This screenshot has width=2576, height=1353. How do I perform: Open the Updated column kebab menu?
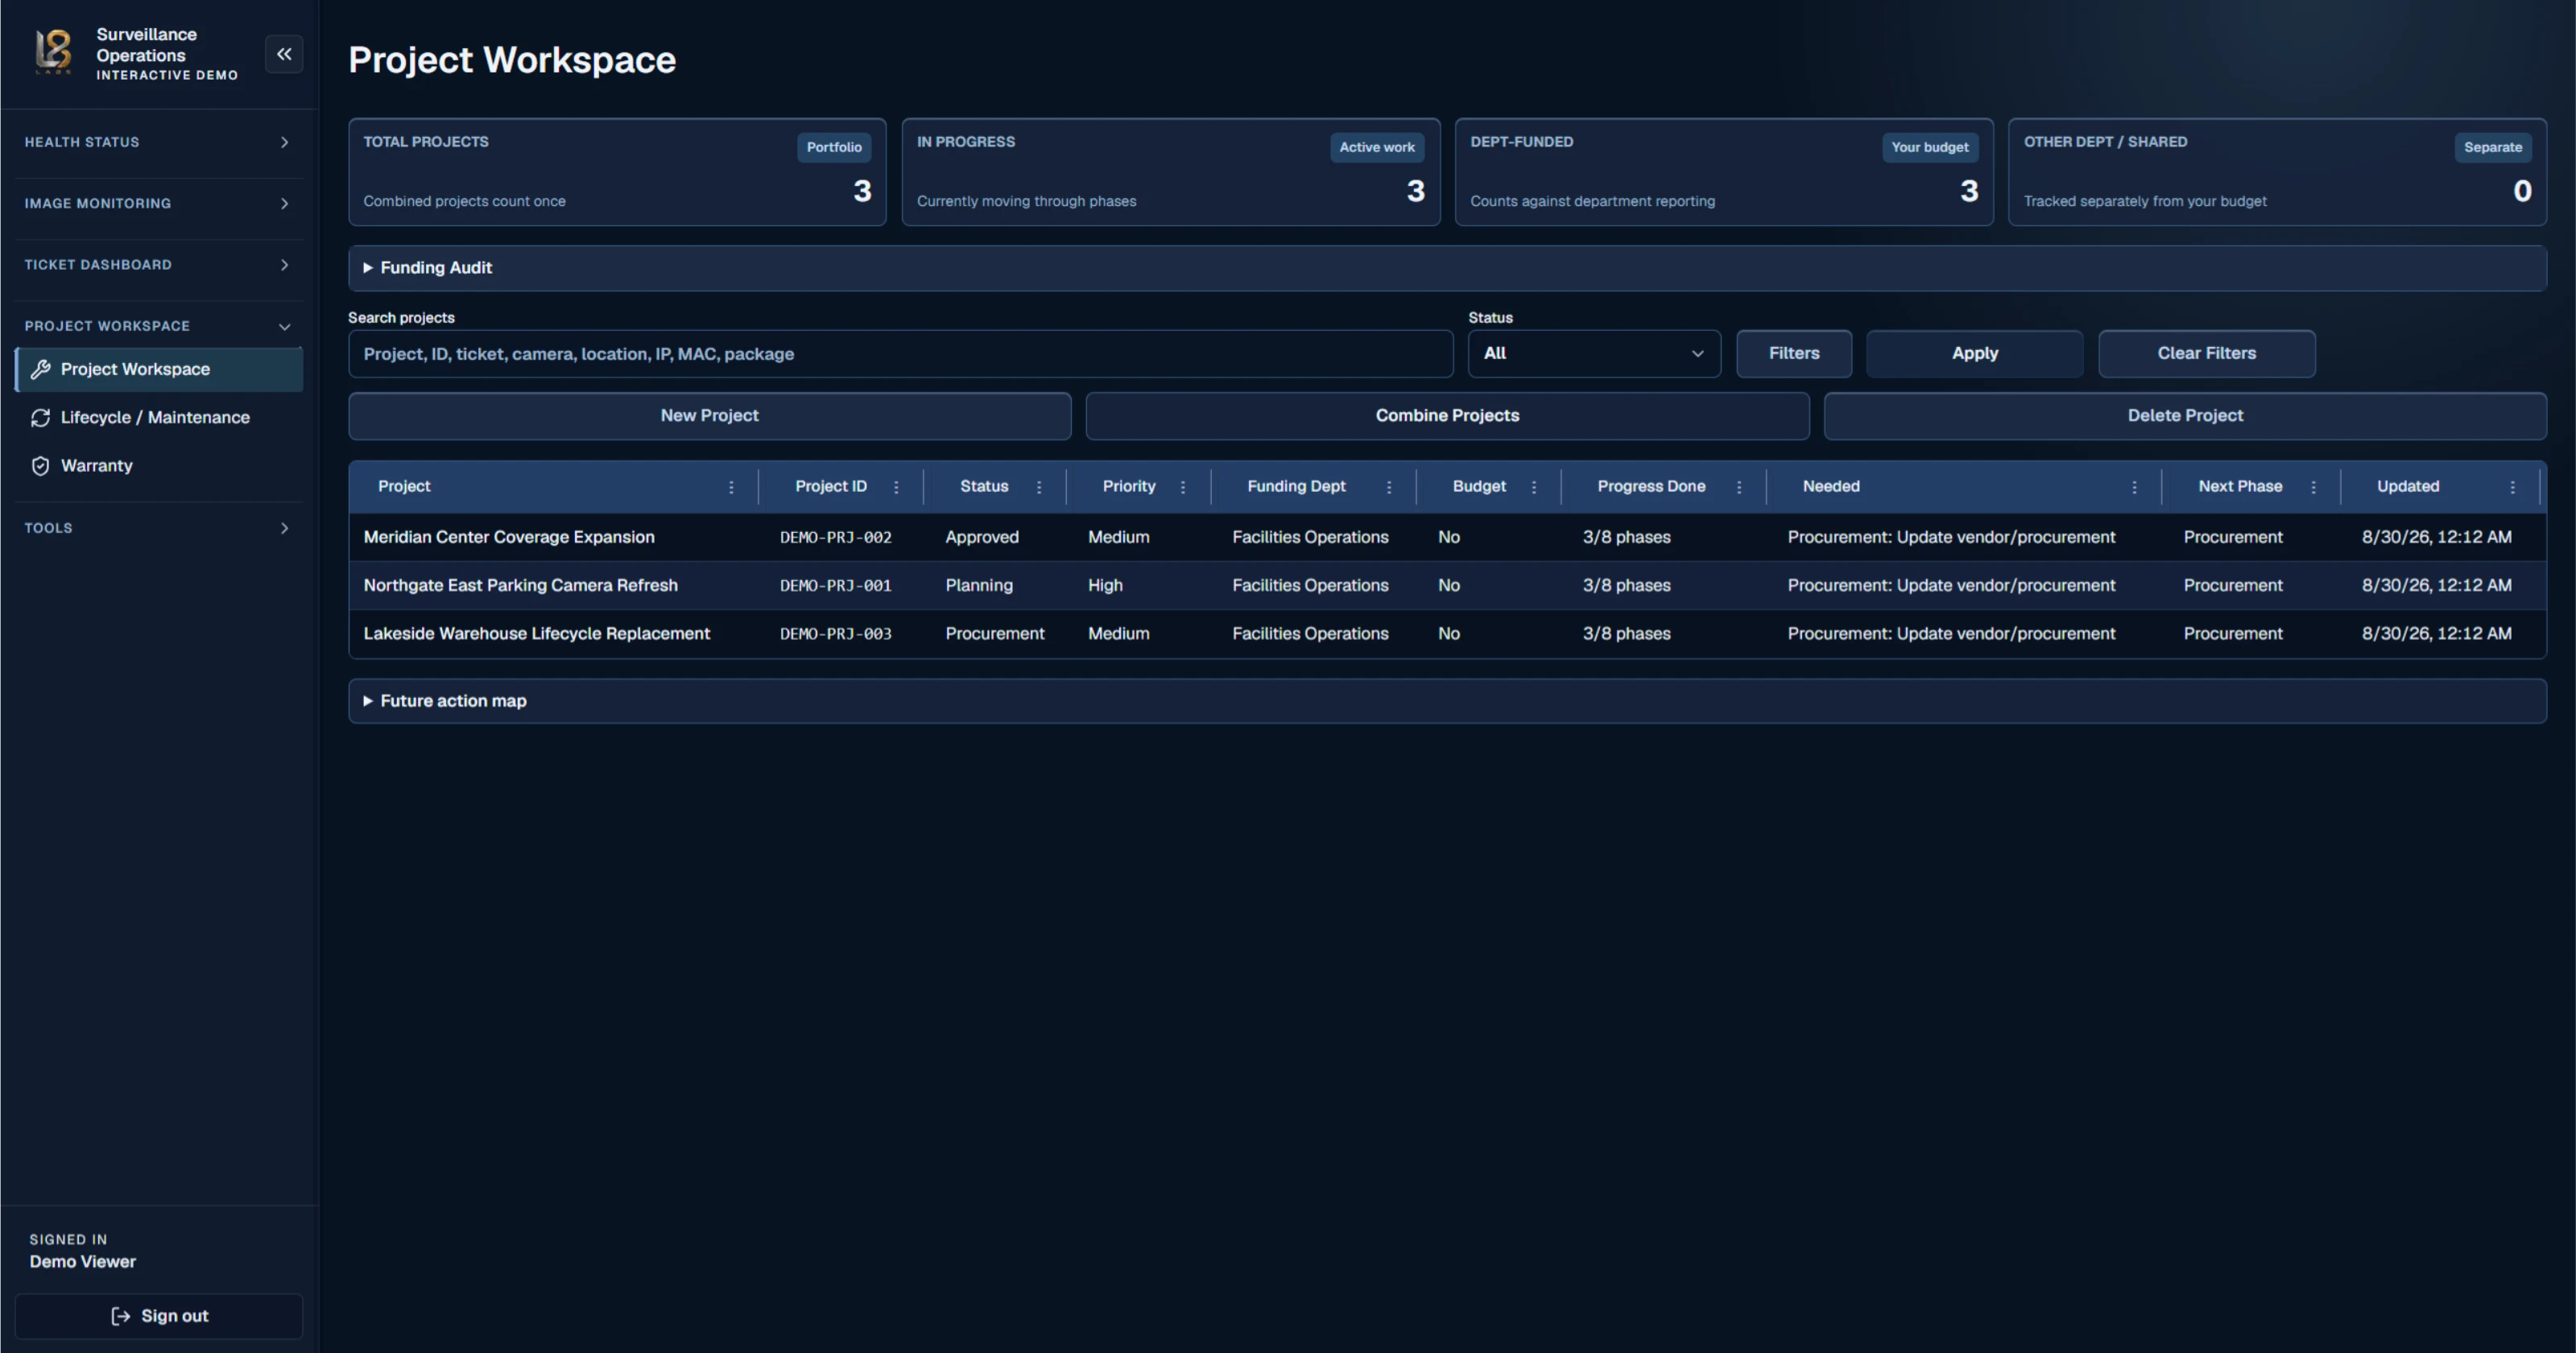pyautogui.click(x=2512, y=487)
